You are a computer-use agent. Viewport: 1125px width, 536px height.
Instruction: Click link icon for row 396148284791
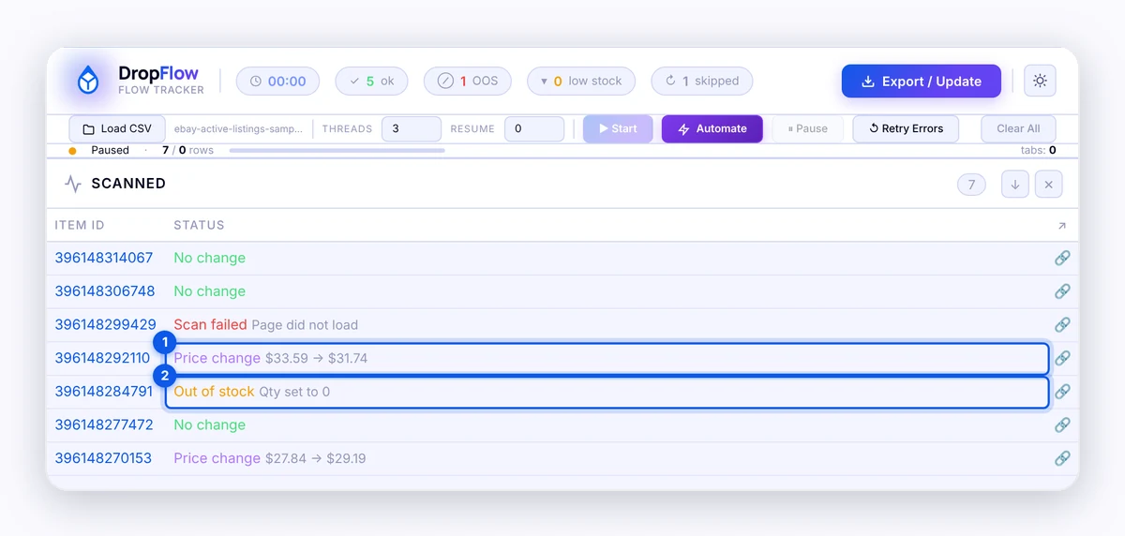[x=1062, y=392]
